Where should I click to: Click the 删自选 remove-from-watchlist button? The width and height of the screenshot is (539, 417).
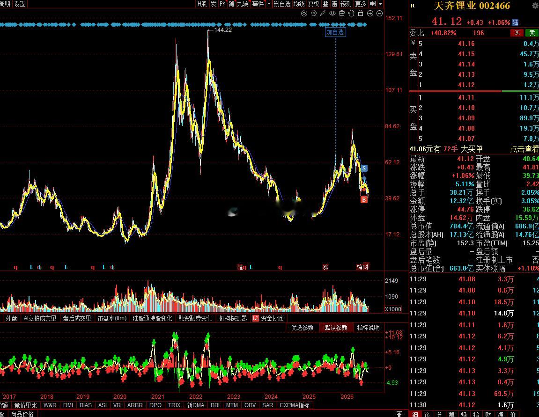coord(282,4)
